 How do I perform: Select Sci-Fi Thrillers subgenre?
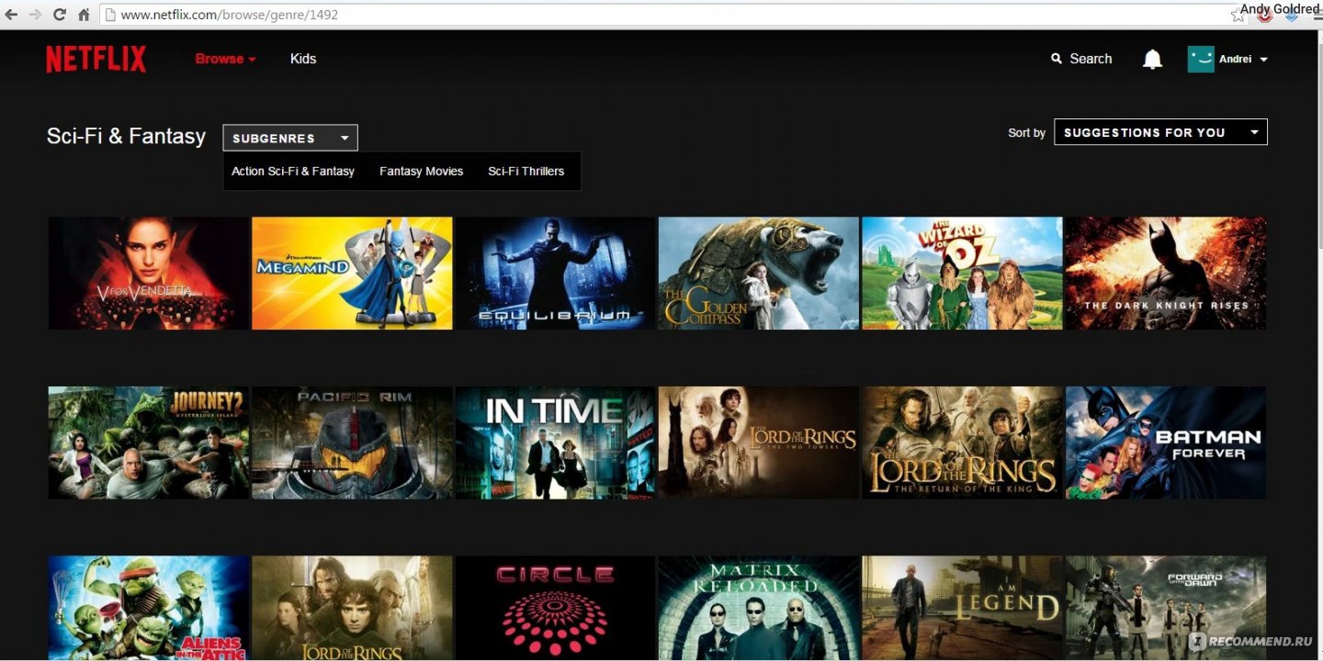526,171
